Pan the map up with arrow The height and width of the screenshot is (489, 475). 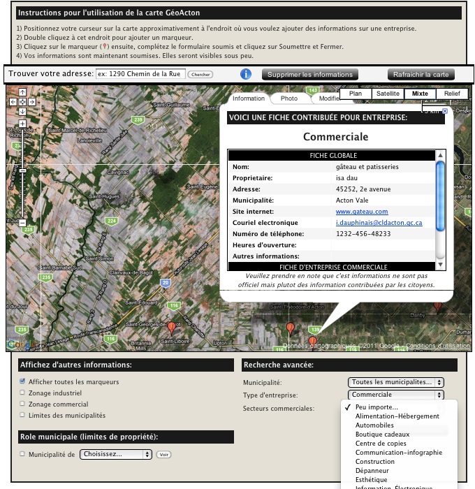(x=22, y=92)
